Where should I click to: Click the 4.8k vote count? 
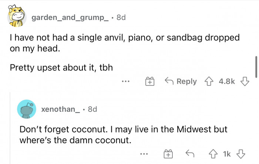pyautogui.click(x=226, y=81)
